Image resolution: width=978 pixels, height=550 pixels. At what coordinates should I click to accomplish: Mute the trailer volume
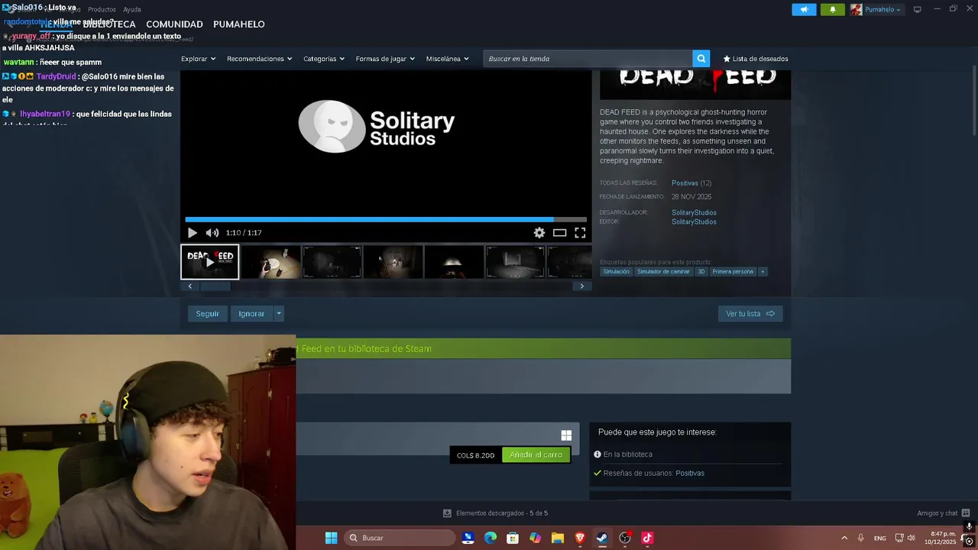point(212,233)
